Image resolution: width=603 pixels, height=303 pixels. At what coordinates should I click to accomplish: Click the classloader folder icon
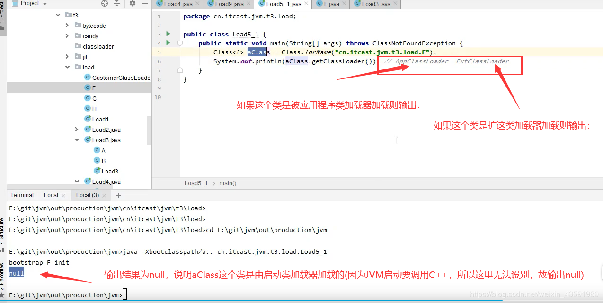point(78,46)
